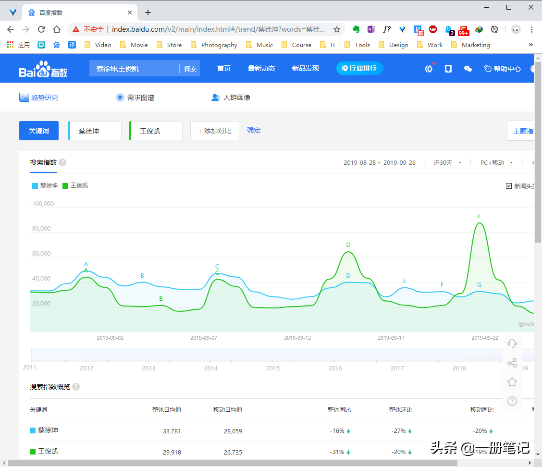The height and width of the screenshot is (467, 542).
Task: Toggle the 新闻头条 checkbox
Action: click(509, 186)
